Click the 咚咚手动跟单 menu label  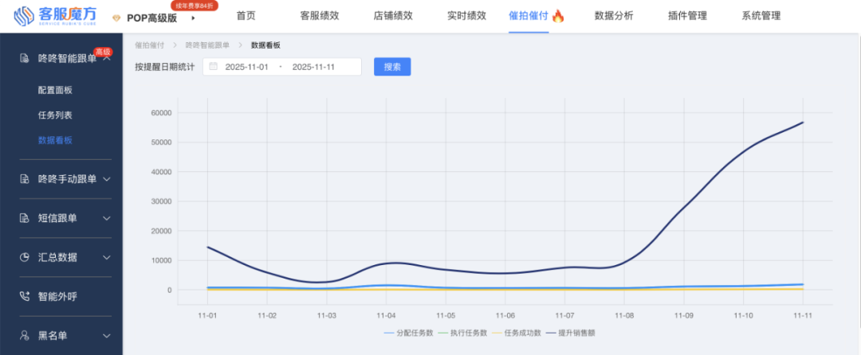pos(67,178)
